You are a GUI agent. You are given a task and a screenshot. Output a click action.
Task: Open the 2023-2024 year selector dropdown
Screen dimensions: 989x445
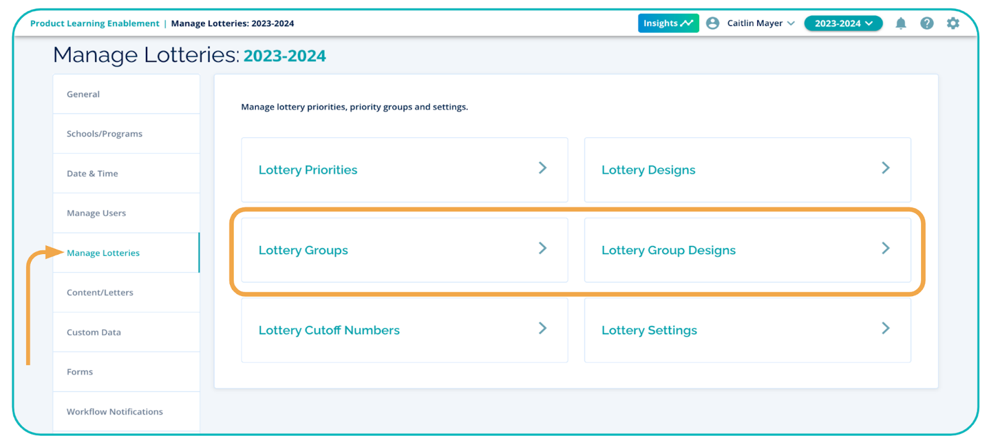click(843, 23)
